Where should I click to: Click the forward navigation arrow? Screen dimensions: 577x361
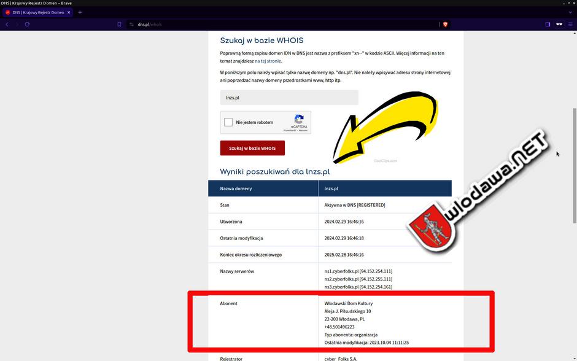(x=16, y=25)
